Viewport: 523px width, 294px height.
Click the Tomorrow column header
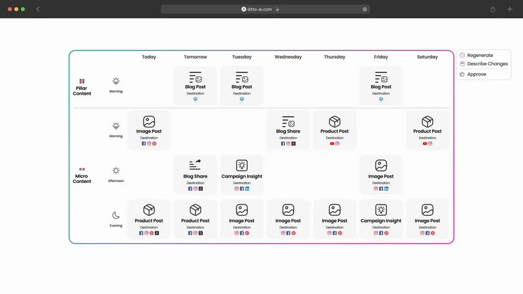195,57
